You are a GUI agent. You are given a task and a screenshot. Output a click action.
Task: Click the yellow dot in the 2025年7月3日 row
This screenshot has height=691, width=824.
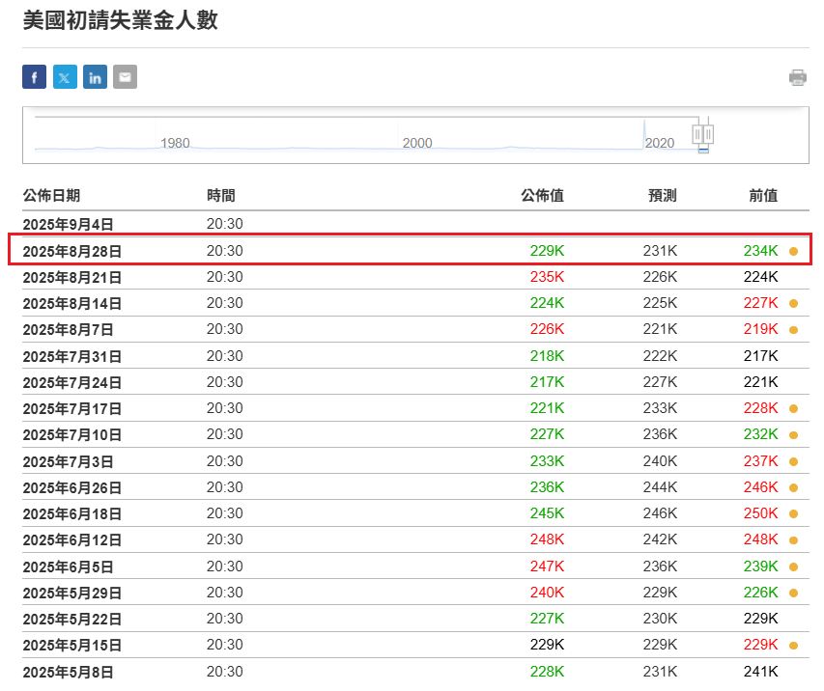tap(793, 461)
